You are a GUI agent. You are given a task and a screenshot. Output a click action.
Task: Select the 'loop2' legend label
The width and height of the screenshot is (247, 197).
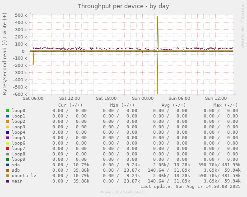point(19,122)
